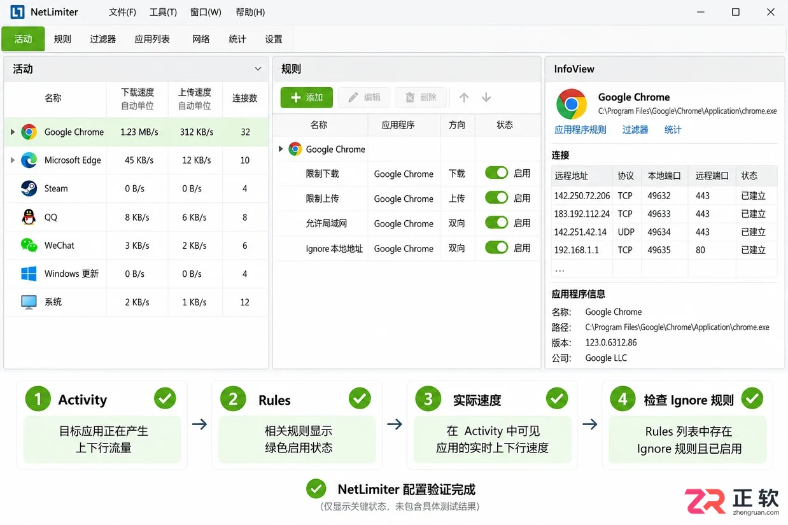Switch to the 设置 tab
This screenshot has width=788, height=525.
pyautogui.click(x=274, y=39)
